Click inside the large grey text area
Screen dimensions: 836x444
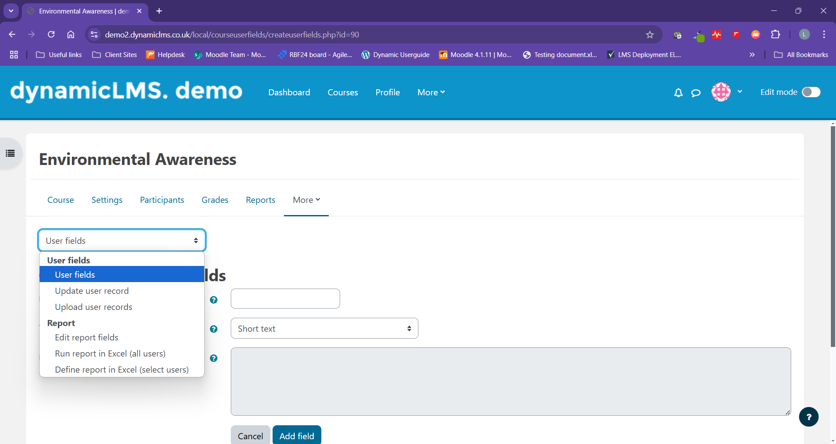(x=511, y=381)
